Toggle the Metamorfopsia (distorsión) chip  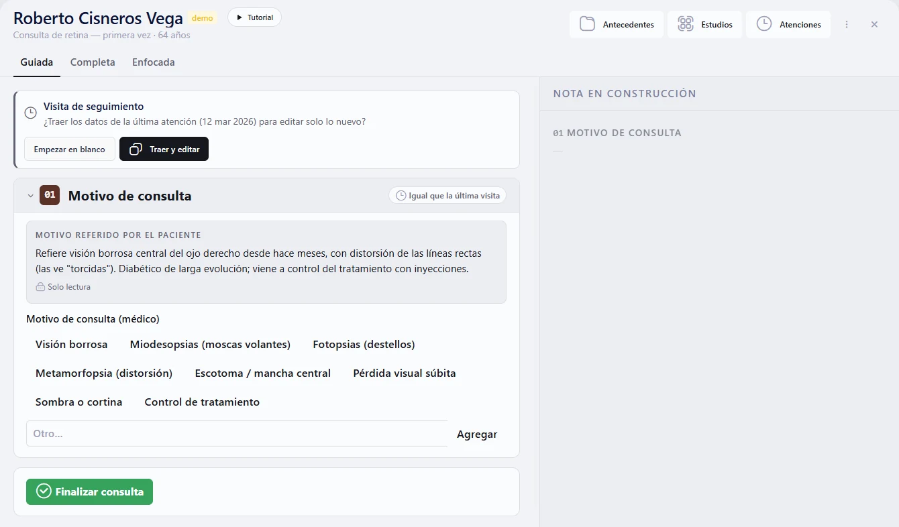coord(104,373)
